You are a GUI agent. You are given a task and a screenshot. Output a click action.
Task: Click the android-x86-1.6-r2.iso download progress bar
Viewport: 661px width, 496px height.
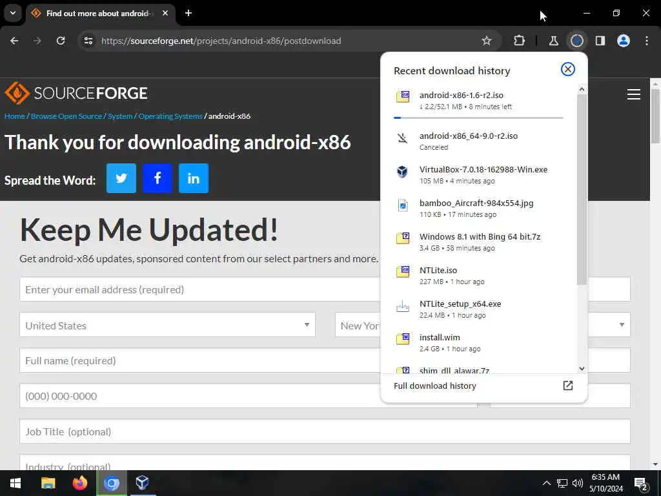(478, 118)
